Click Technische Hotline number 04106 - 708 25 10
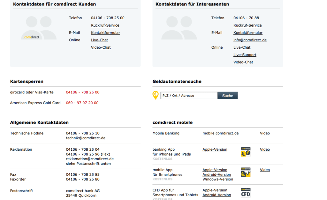The height and width of the screenshot is (200, 327). point(83,133)
